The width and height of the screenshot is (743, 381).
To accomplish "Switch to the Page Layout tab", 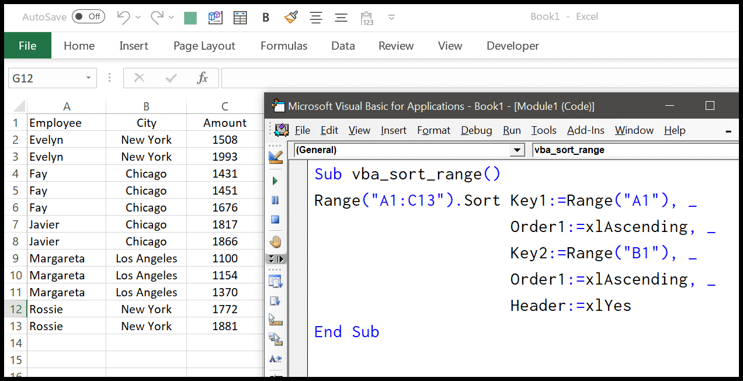I will point(204,46).
